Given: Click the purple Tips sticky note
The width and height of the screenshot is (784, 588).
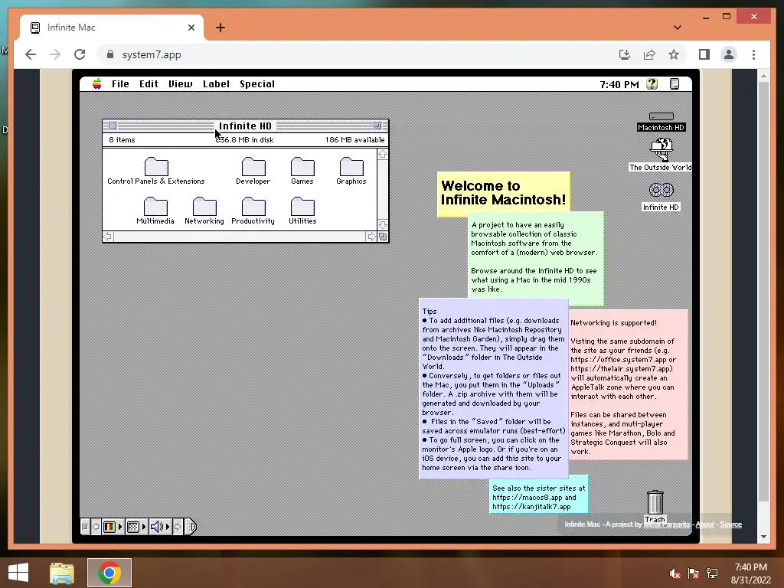Looking at the screenshot, I should tap(494, 389).
